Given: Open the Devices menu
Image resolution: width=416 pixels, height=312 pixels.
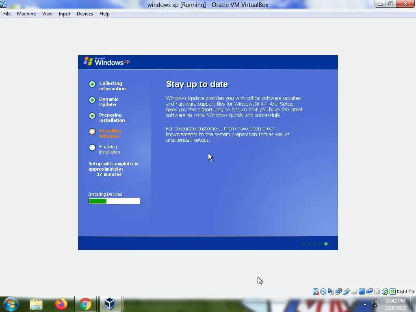Looking at the screenshot, I should 85,14.
